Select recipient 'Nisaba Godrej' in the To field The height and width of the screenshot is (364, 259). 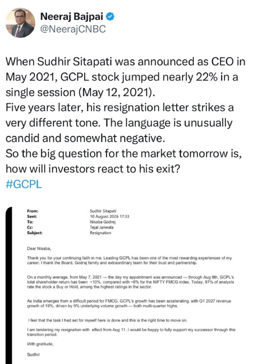tap(103, 222)
